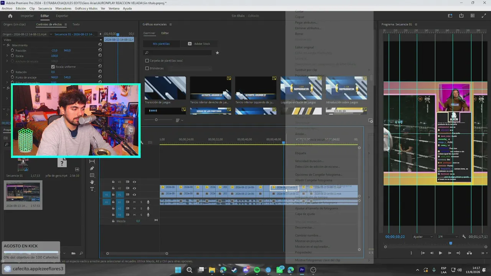Image resolution: width=491 pixels, height=276 pixels.
Task: Open Spotify from the taskbar
Action: click(257, 270)
